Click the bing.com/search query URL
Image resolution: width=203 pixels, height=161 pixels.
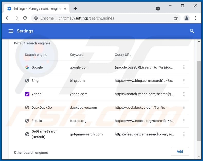(144, 81)
